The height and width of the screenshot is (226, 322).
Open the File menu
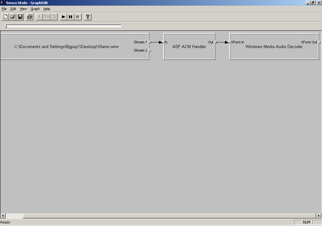click(x=4, y=9)
